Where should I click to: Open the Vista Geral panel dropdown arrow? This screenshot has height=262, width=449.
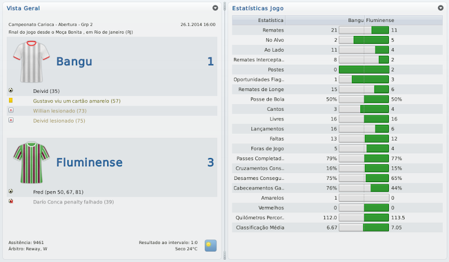pos(215,8)
